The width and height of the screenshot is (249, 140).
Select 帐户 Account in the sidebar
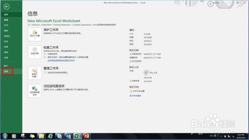[11, 66]
